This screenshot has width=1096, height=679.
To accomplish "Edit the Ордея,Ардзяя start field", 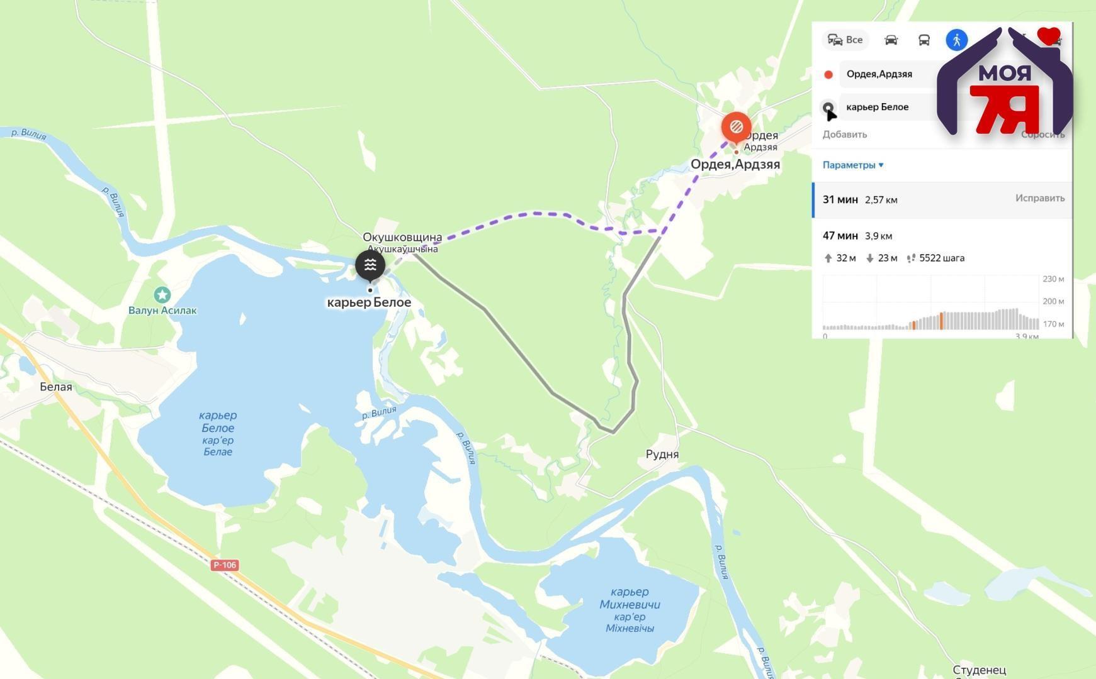I will pyautogui.click(x=894, y=74).
